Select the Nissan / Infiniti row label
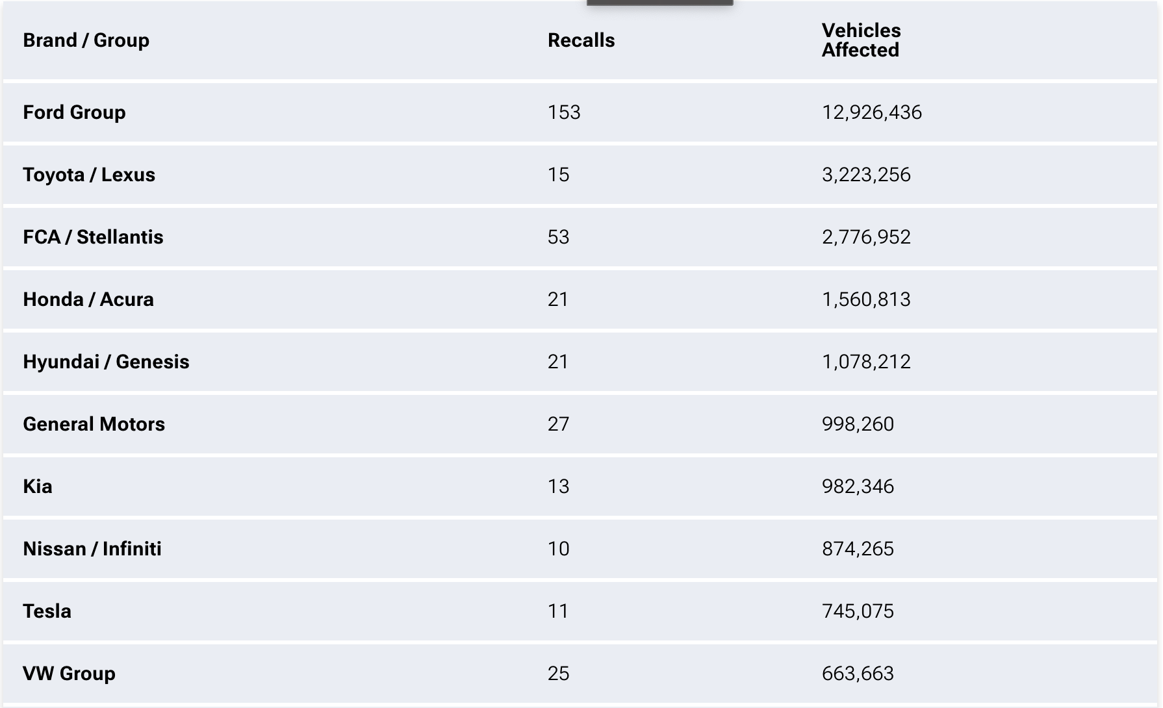The height and width of the screenshot is (708, 1163). click(92, 549)
